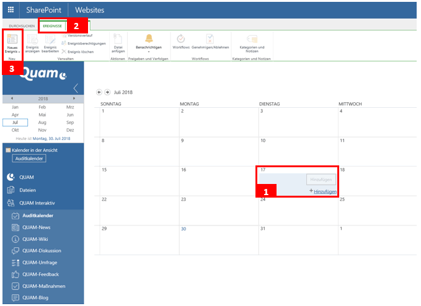The height and width of the screenshot is (306, 421).
Task: Select Aug in the month picker
Action: [42, 122]
